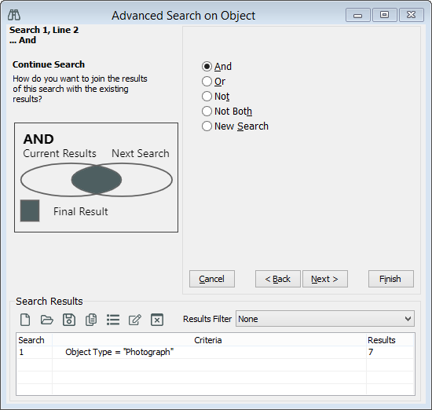Image resolution: width=432 pixels, height=410 pixels.
Task: Click the copy documents icon in results toolbar
Action: coord(91,320)
